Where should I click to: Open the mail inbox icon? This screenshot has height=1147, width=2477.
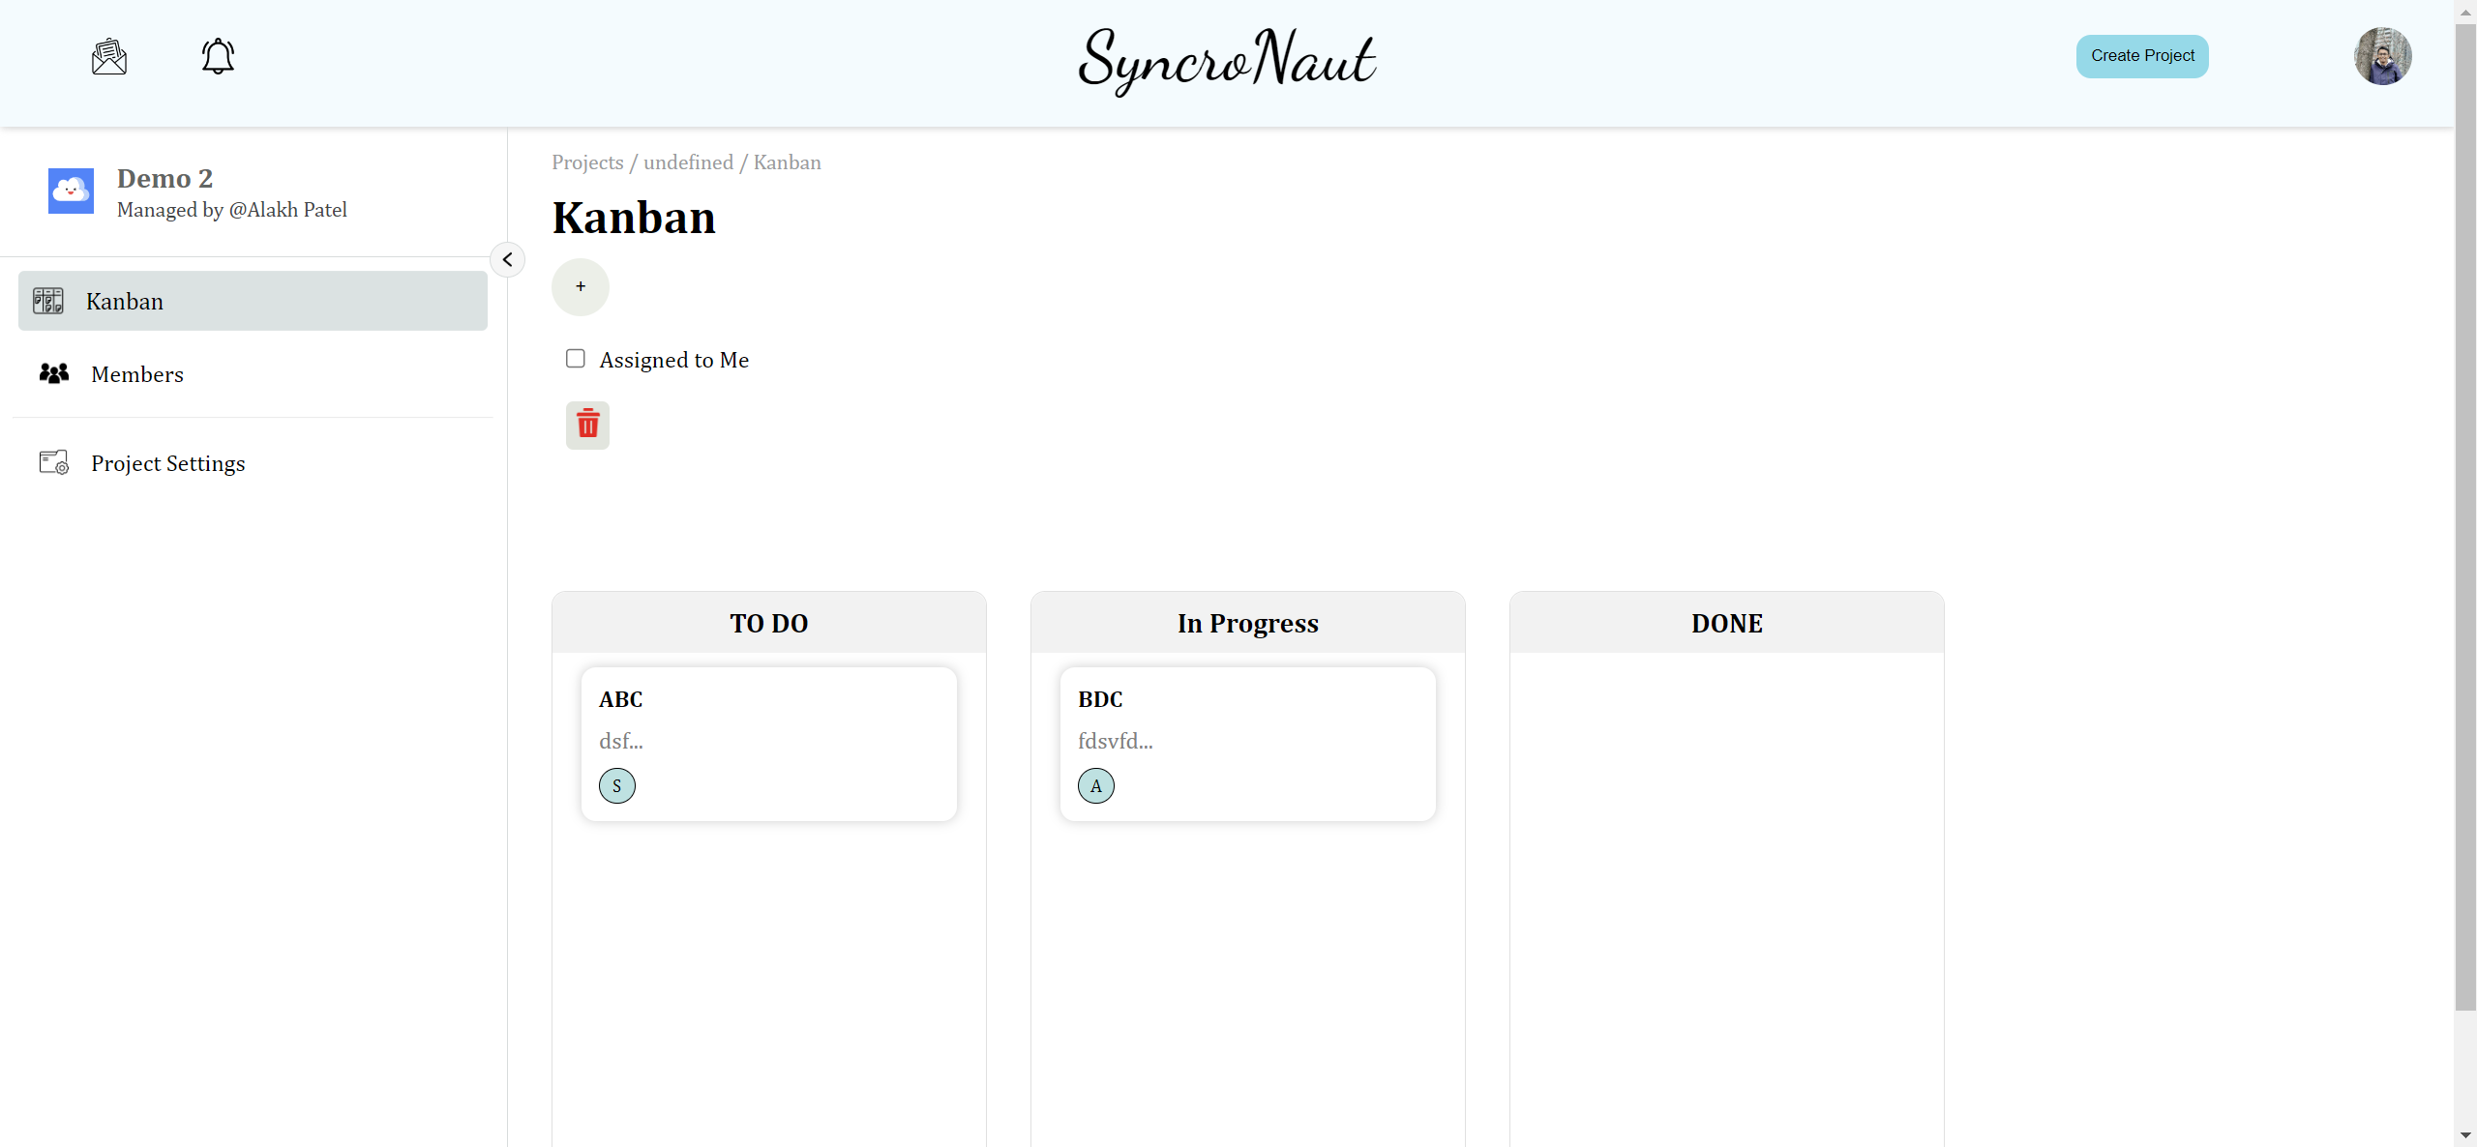(x=109, y=57)
